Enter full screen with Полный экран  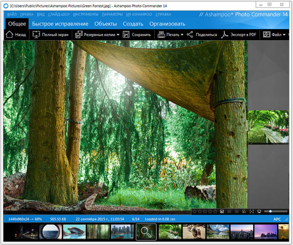[x=36, y=35]
